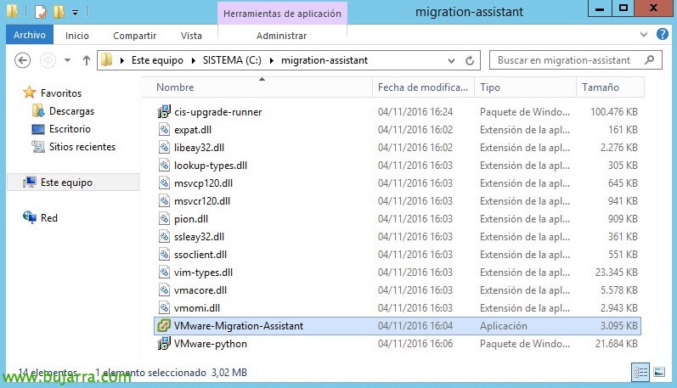Click the search box for migration-assistant
Screen dimensions: 677x388
coord(563,61)
